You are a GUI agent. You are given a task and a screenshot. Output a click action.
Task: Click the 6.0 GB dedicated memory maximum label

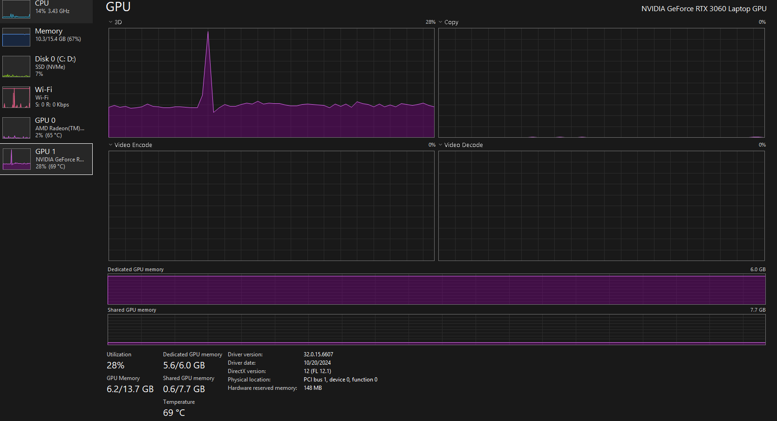point(758,269)
